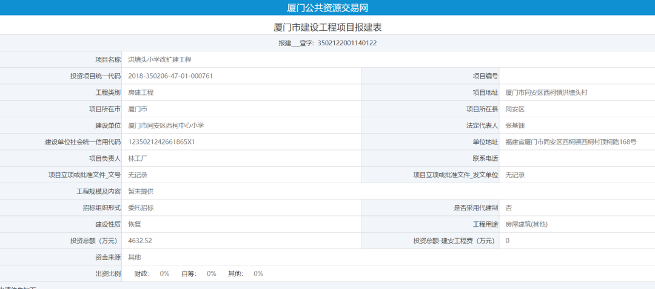Click the 房建工程 project category value
This screenshot has width=655, height=289.
141,93
